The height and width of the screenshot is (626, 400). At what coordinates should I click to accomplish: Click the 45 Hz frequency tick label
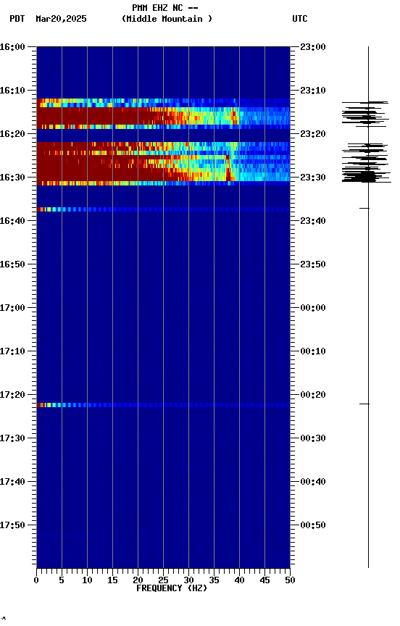pos(264,580)
